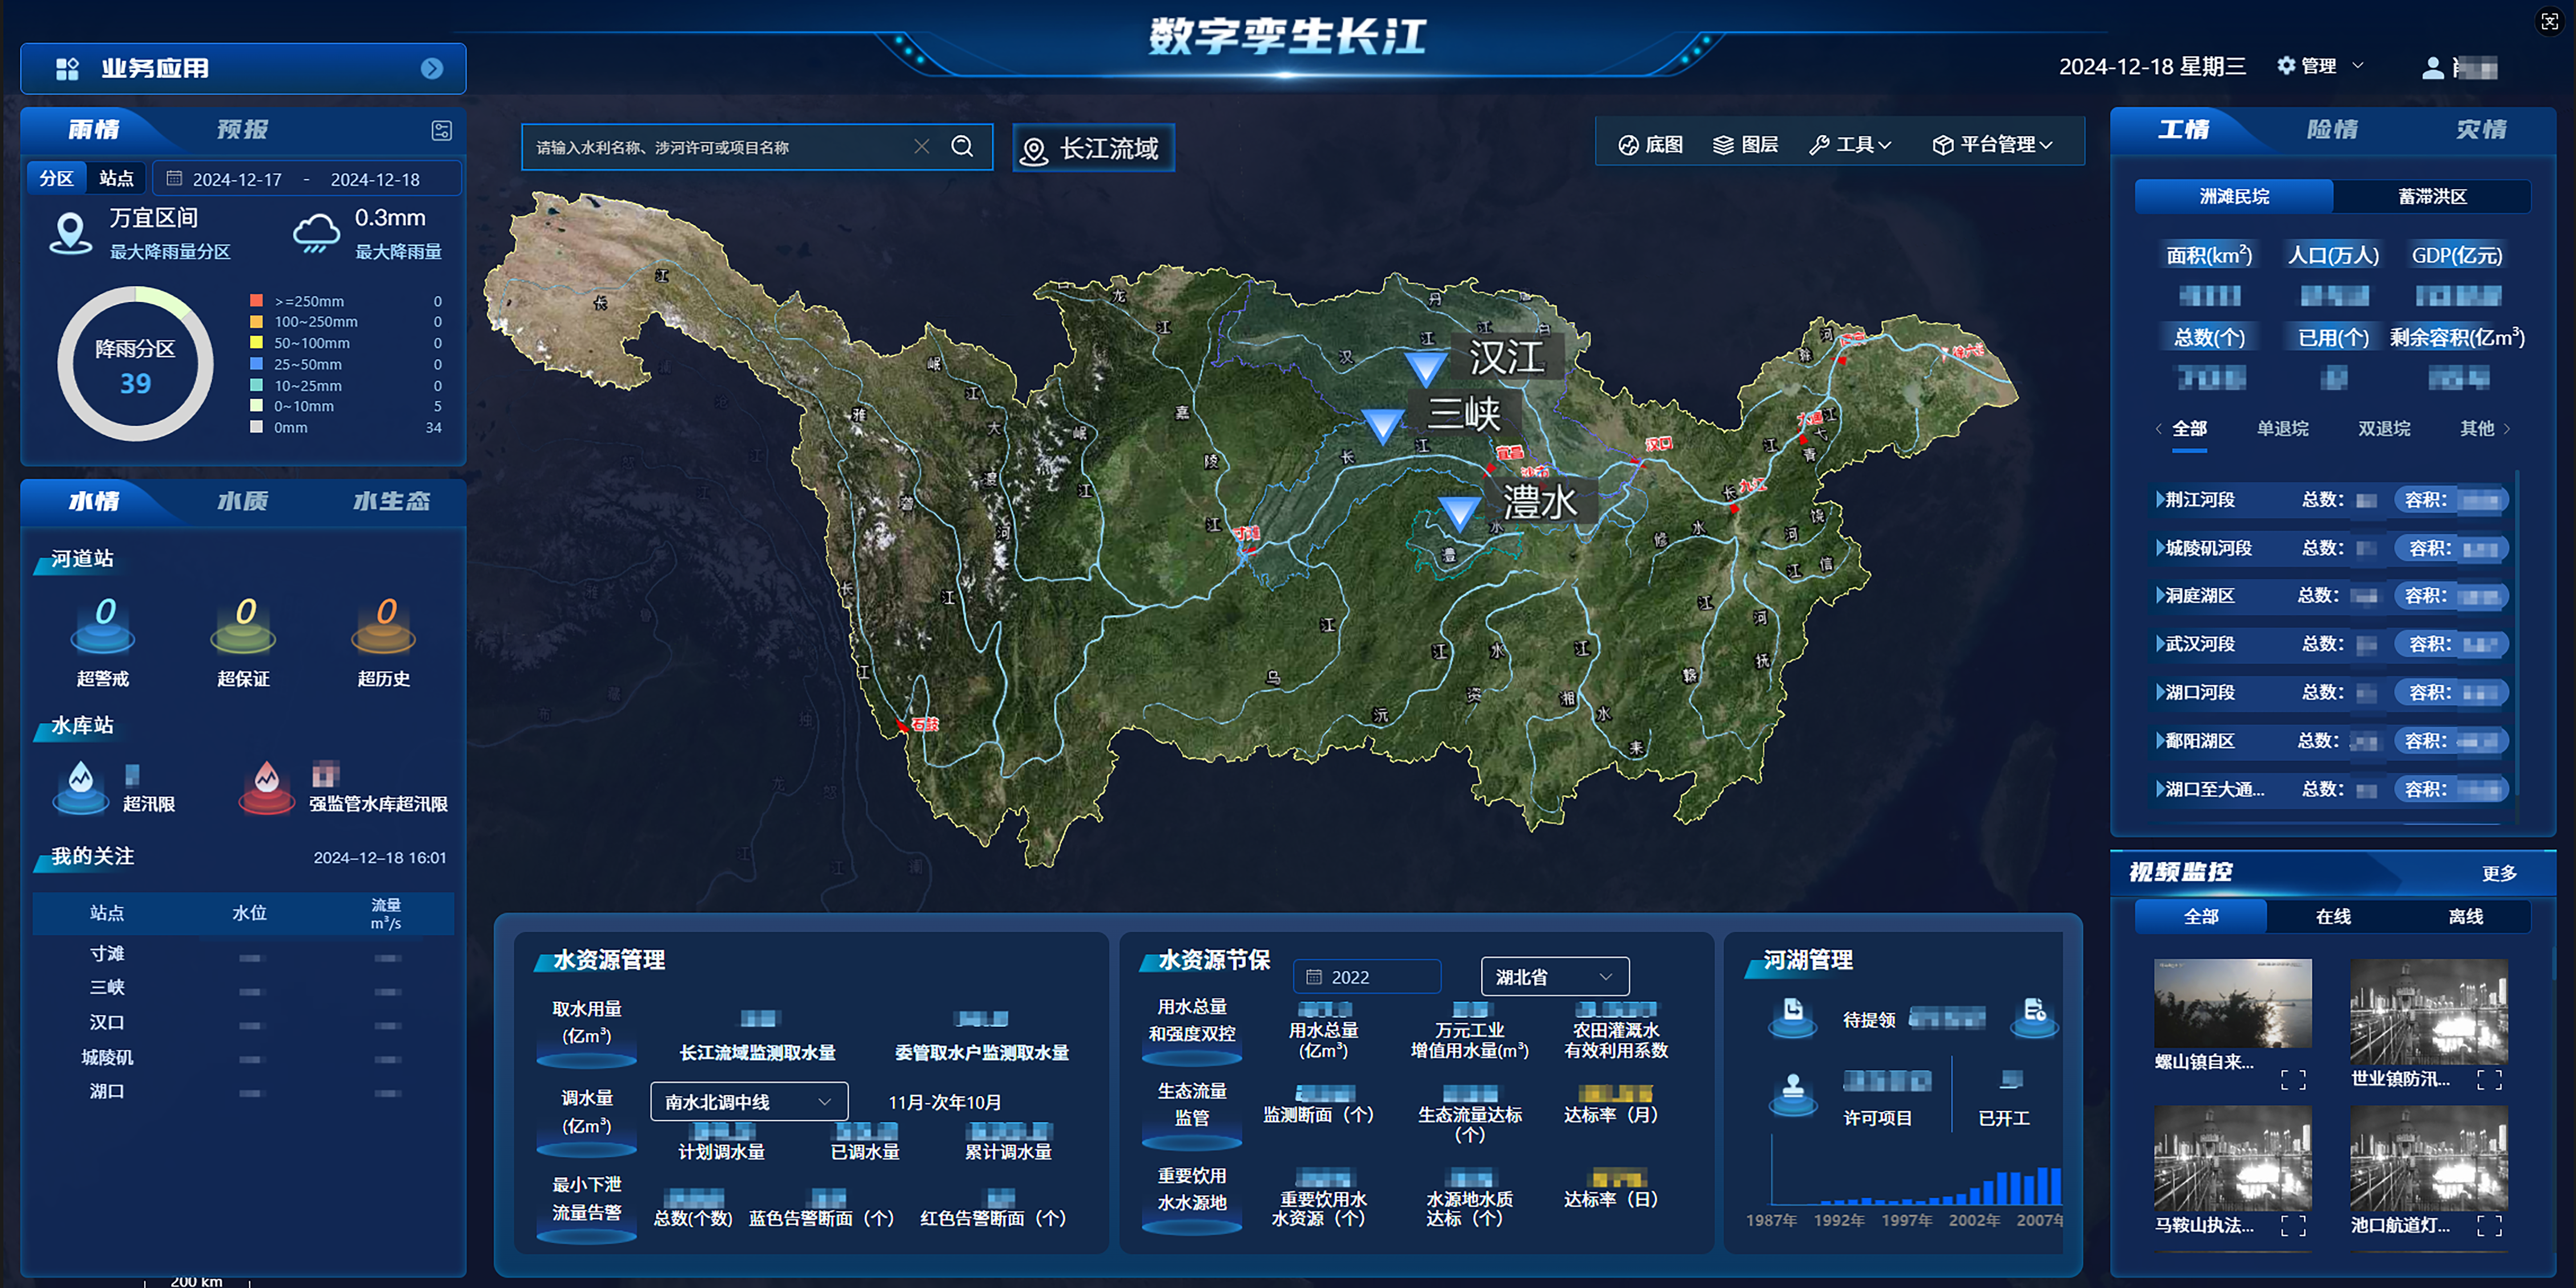2576x1288 pixels.
Task: Open the 南水北调中线 dropdown
Action: click(748, 1101)
